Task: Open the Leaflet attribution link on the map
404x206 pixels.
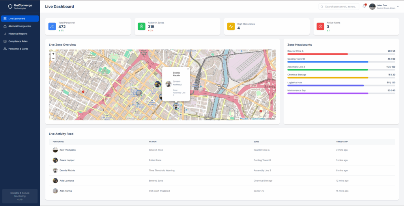Action: [245, 119]
